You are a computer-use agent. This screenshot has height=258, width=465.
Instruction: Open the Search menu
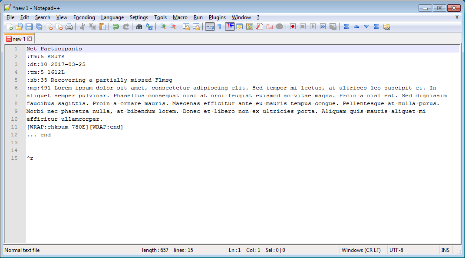click(x=43, y=17)
